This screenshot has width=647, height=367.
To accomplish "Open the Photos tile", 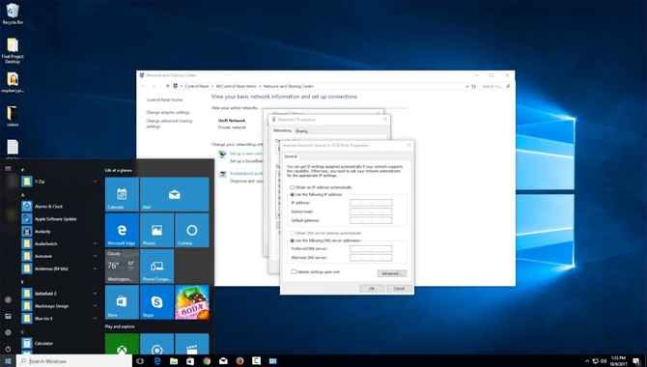I will (156, 231).
